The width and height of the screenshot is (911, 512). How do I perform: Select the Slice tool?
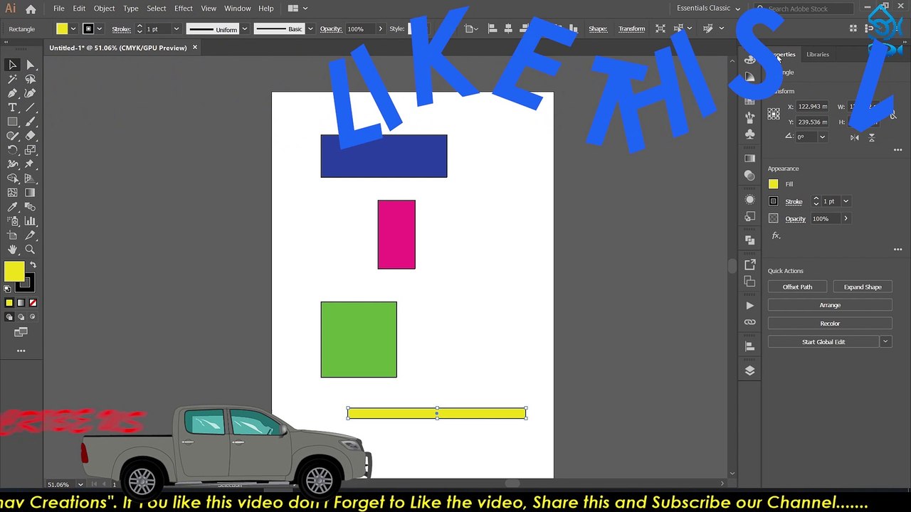coord(30,235)
